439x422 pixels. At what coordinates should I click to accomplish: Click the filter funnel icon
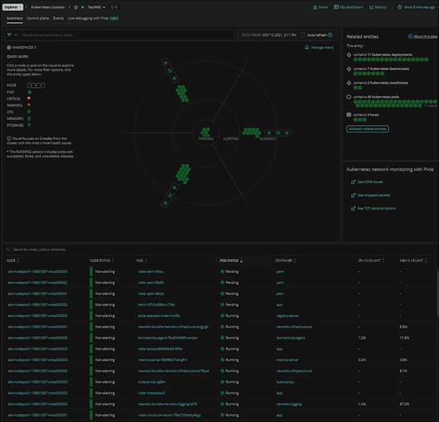click(9, 35)
